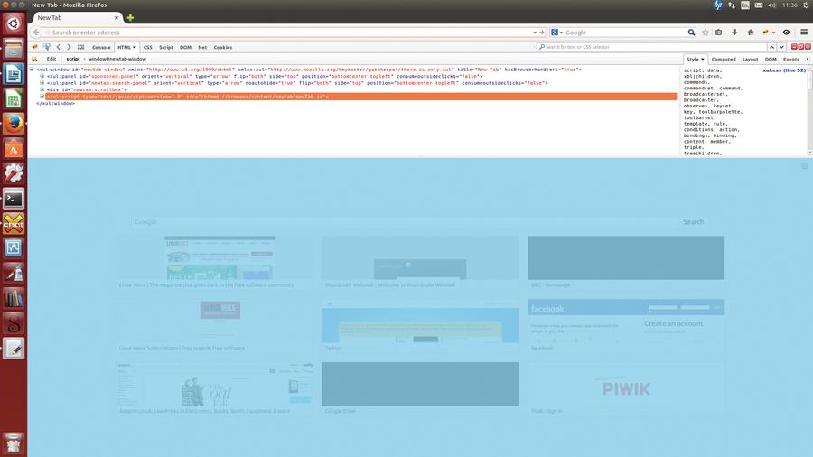
Task: Click the search magnifier in Google box
Action: pos(691,33)
